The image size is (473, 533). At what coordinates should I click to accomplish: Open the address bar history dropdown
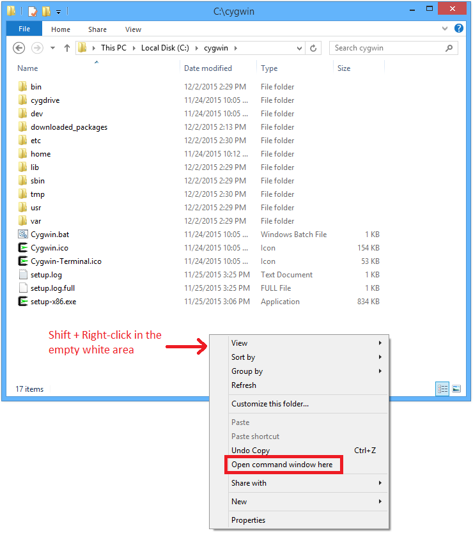[300, 48]
